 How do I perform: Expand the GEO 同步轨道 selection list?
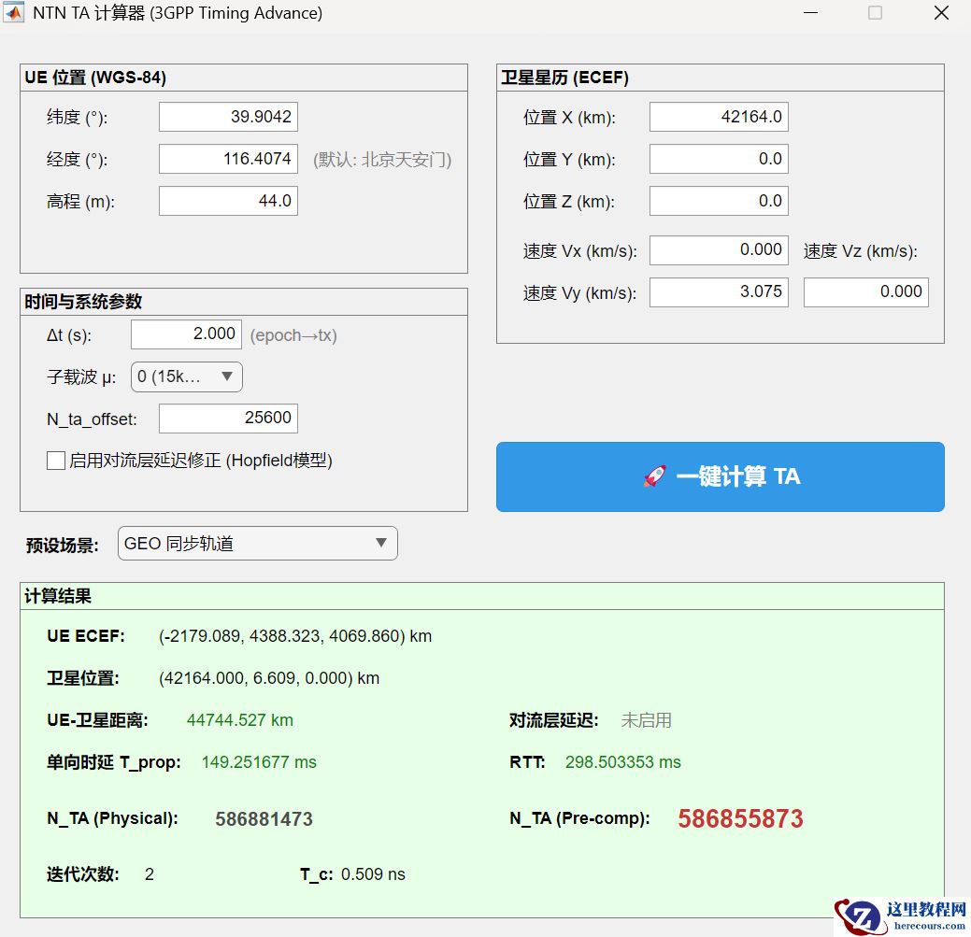pos(378,543)
